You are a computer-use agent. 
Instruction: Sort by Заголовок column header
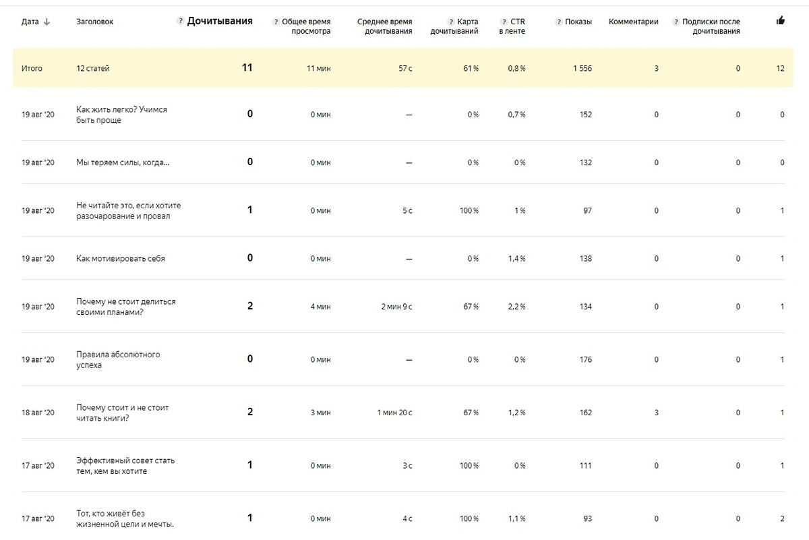95,22
